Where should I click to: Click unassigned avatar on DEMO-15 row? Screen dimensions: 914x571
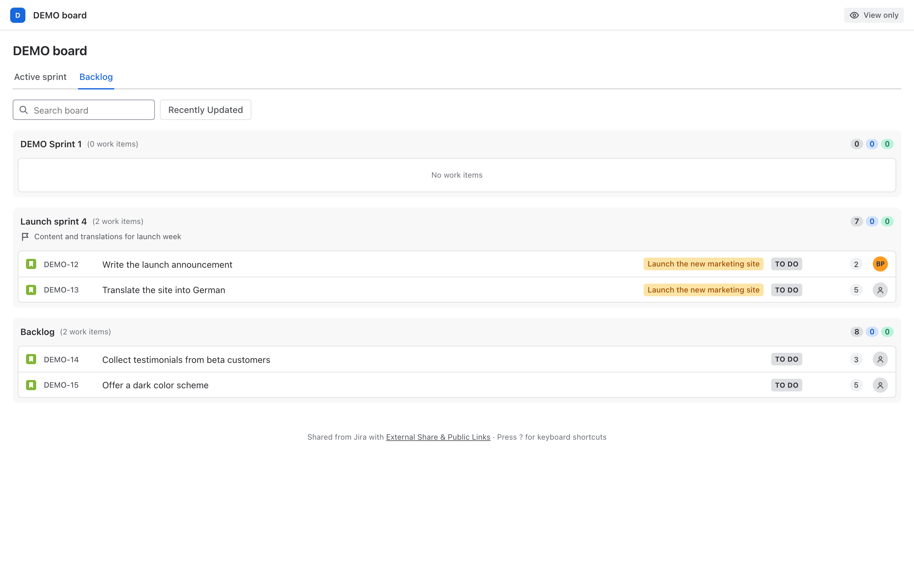[880, 385]
